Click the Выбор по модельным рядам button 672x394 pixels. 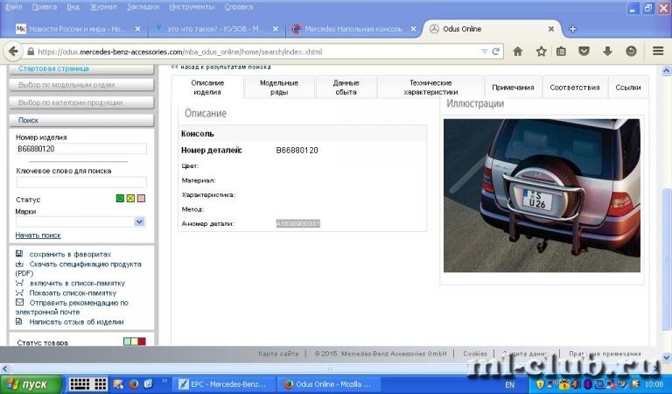point(81,85)
